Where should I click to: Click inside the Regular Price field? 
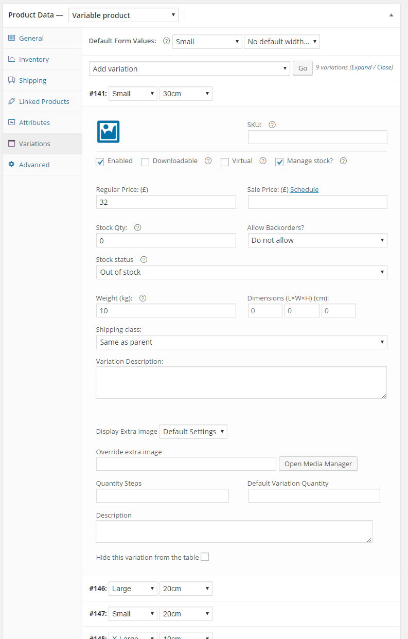coord(166,202)
